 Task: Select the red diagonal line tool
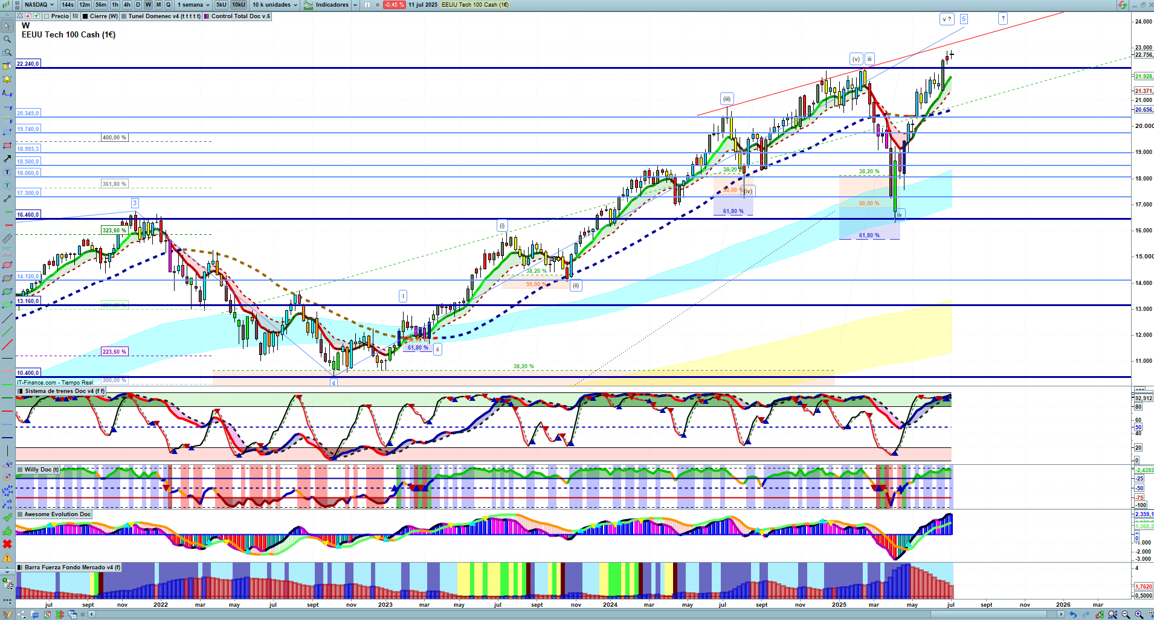pos(7,345)
